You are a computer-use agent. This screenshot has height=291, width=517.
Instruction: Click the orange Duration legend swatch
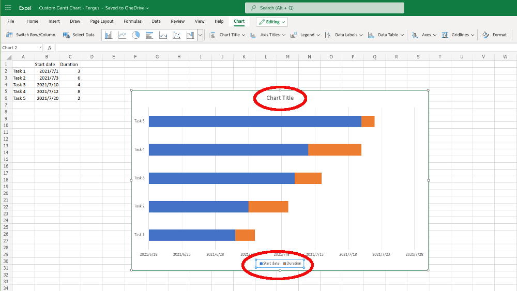coord(284,264)
